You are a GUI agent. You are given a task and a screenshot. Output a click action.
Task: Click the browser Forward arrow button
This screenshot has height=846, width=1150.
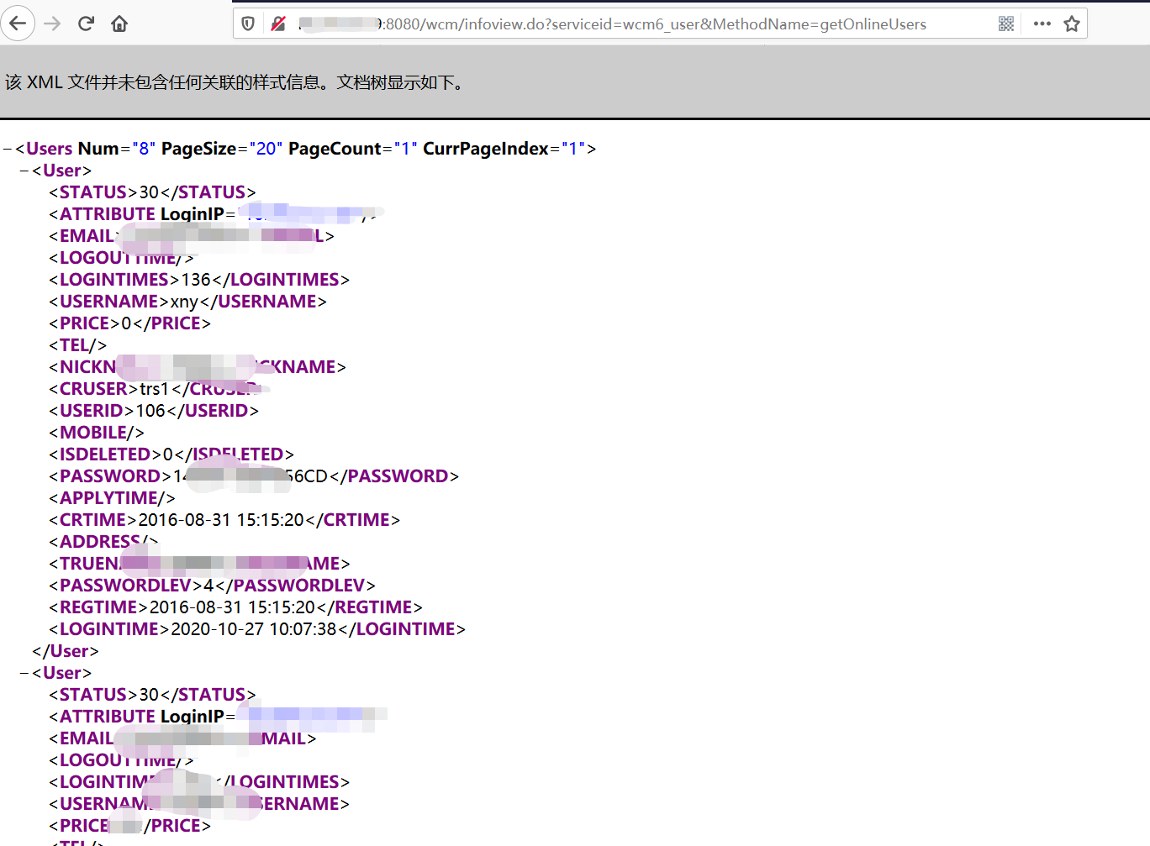pos(52,24)
